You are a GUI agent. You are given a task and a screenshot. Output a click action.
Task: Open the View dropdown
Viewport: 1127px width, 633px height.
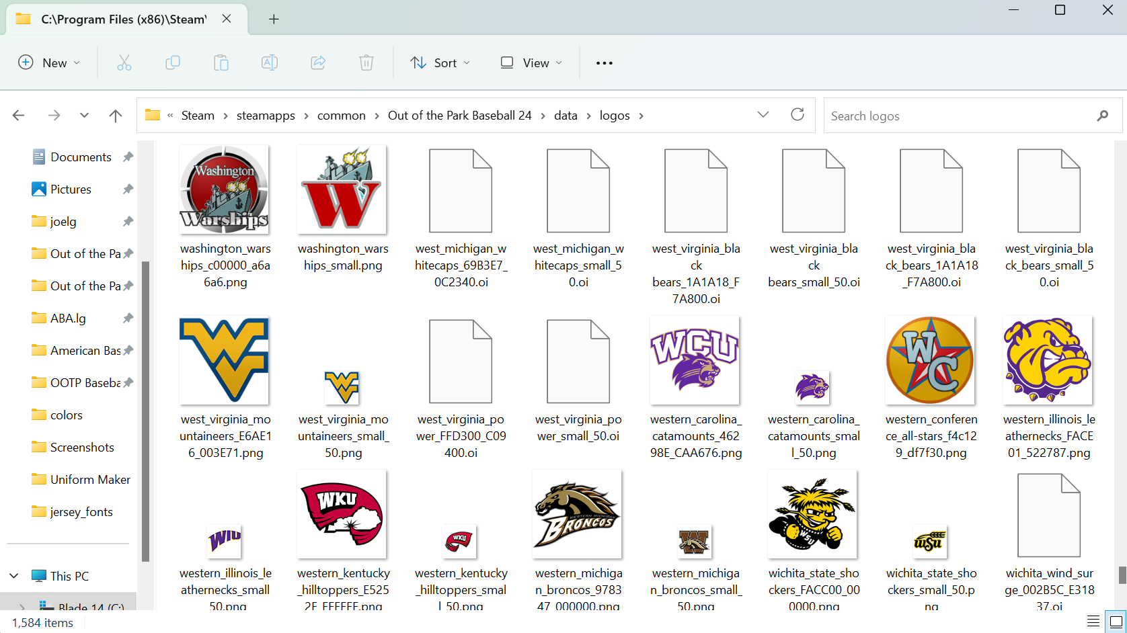pos(531,62)
